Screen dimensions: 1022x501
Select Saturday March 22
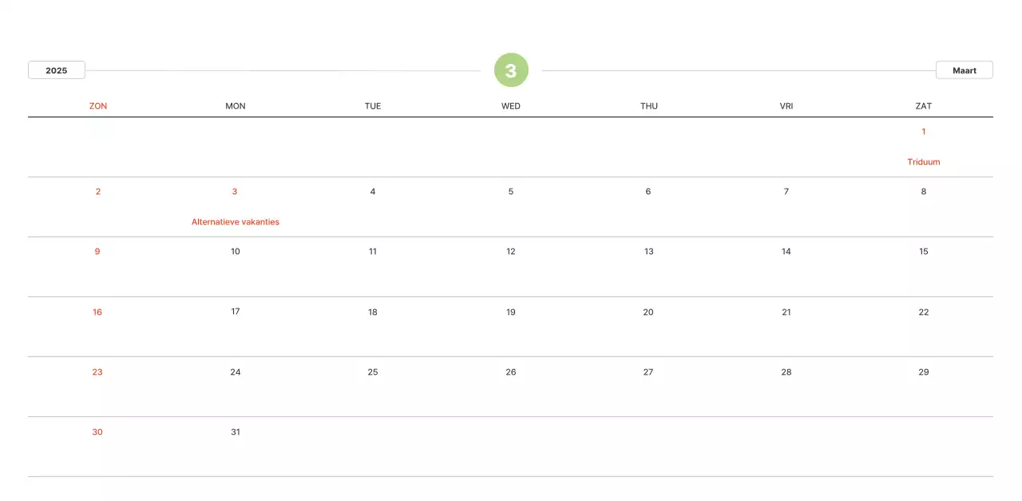(924, 312)
